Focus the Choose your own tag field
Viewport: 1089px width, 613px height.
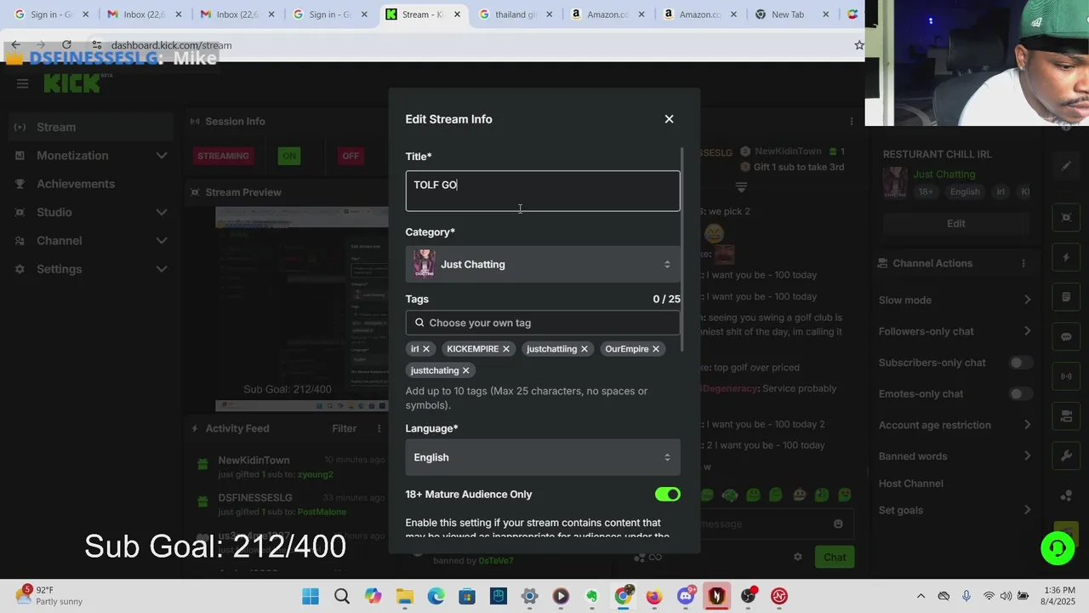[543, 323]
